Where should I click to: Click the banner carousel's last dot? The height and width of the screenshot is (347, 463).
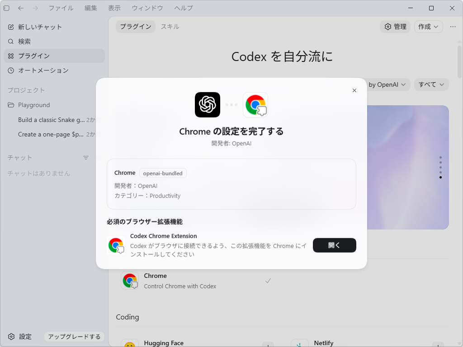(x=440, y=177)
